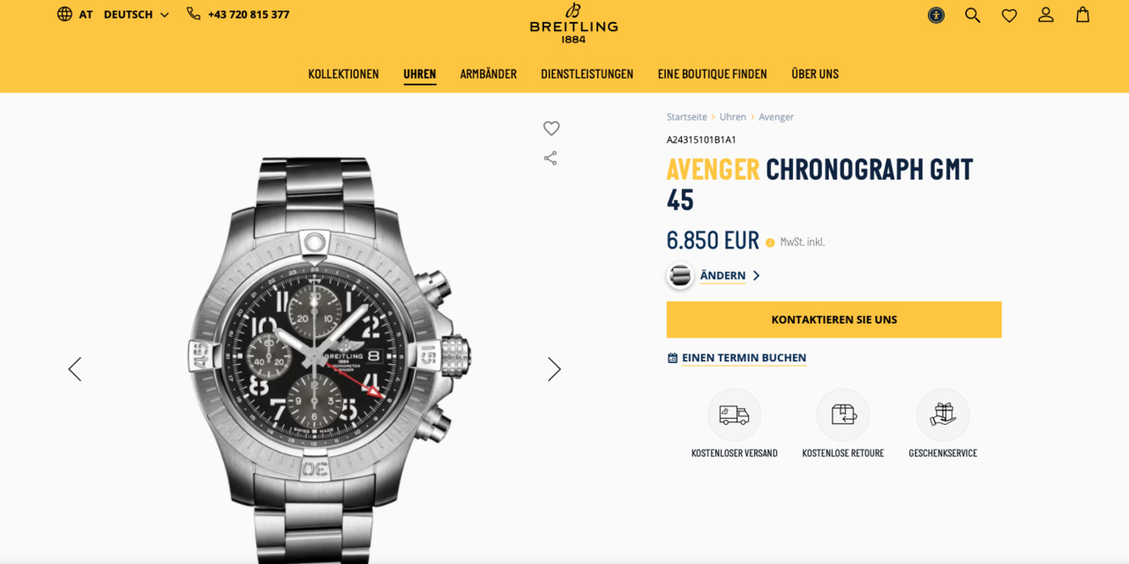The image size is (1129, 564).
Task: Expand the ÄNDERN strap options chevron
Action: (x=756, y=276)
